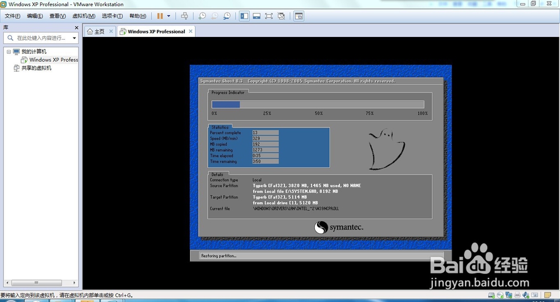Image resolution: width=560 pixels, height=302 pixels.
Task: Click the Ghost progress indicator bar
Action: [318, 104]
